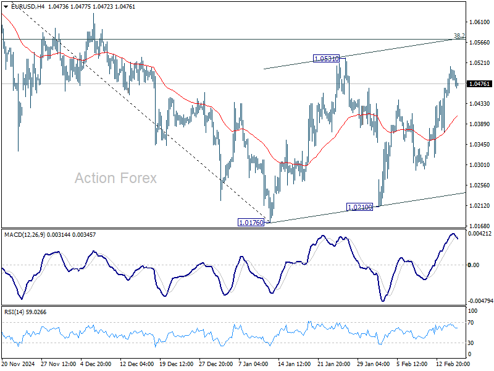This screenshot has width=494, height=371.
Task: Click the RSI scale level 30
Action: 471,343
